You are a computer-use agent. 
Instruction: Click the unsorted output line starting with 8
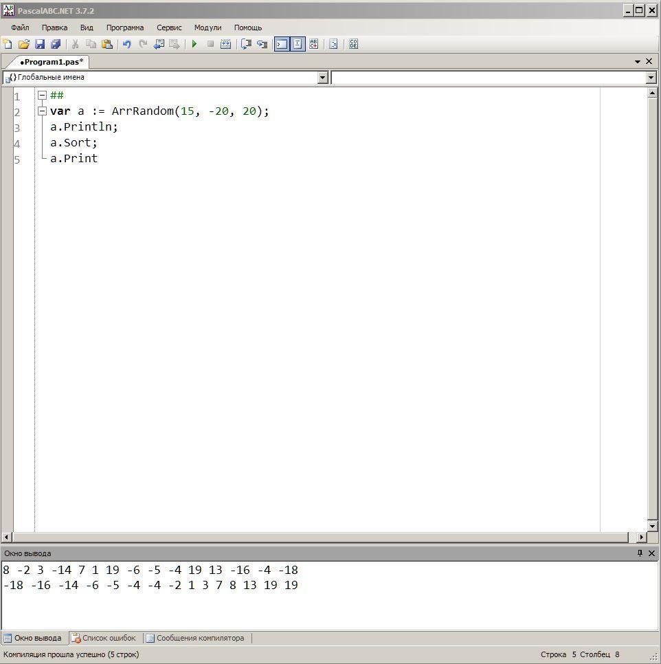[x=150, y=570]
